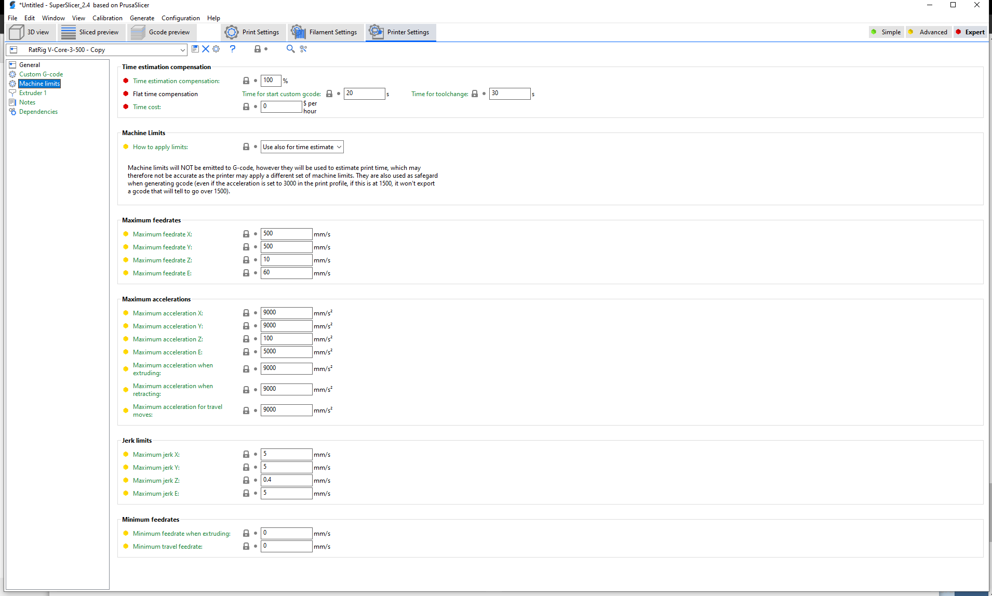The height and width of the screenshot is (596, 992).
Task: Open the Configuration menu
Action: pyautogui.click(x=180, y=18)
